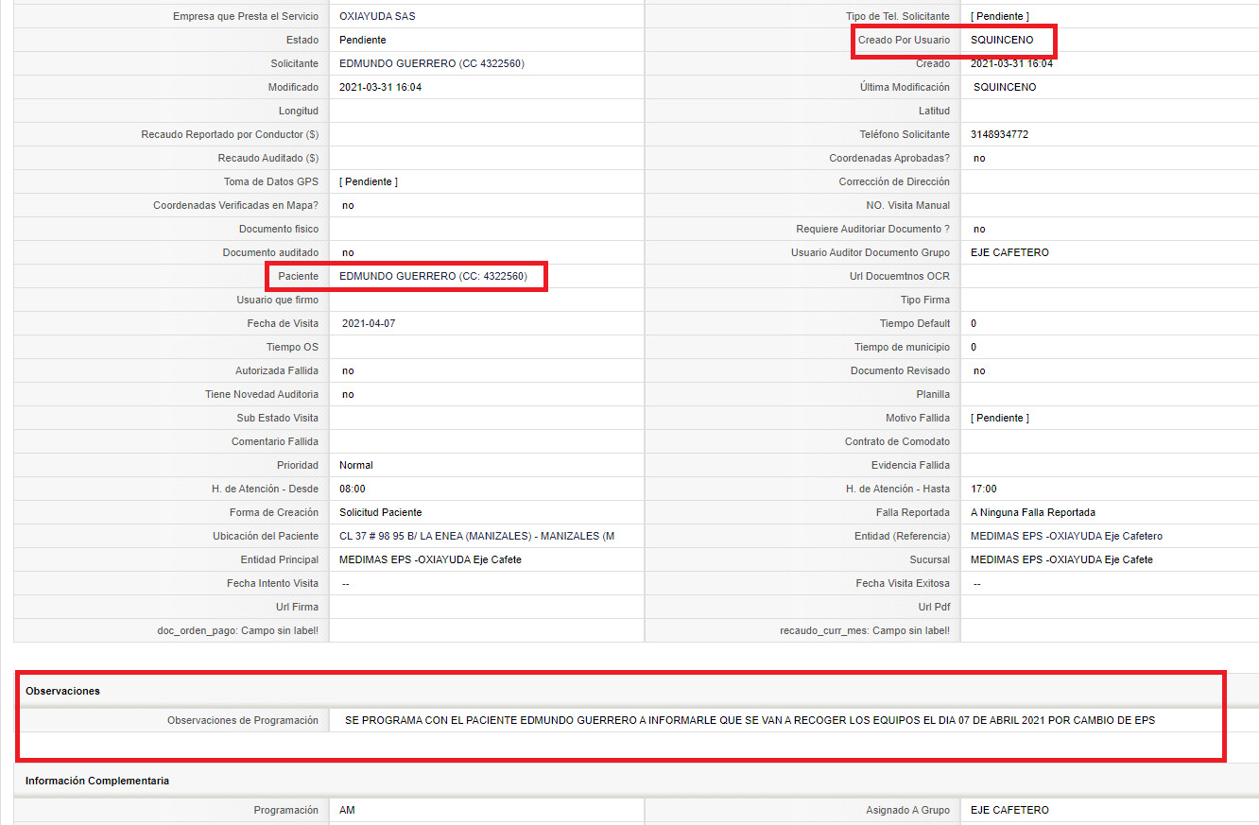Click the Tiempo de municipio value 0
The image size is (1259, 825).
coord(974,347)
